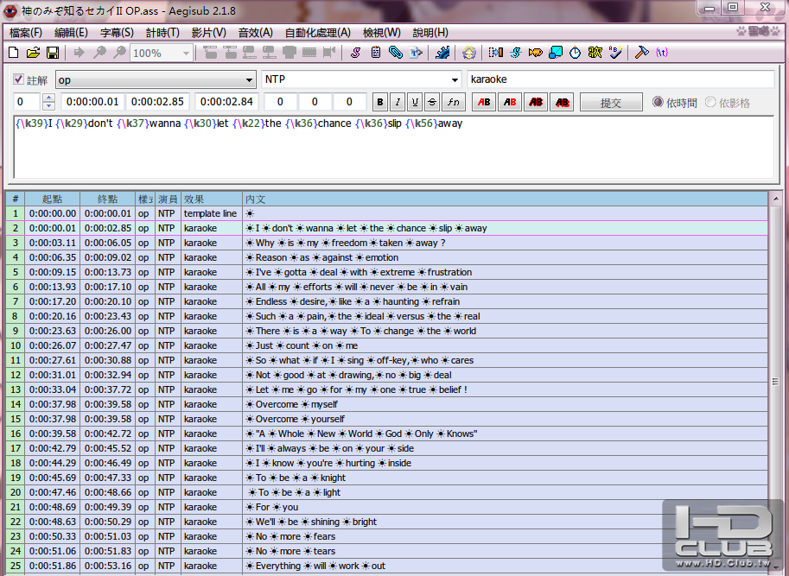Open the style dropdown showing op
The image size is (789, 576).
(x=156, y=80)
